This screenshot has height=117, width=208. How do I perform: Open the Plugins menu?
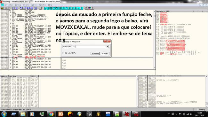pyautogui.click(x=26, y=5)
